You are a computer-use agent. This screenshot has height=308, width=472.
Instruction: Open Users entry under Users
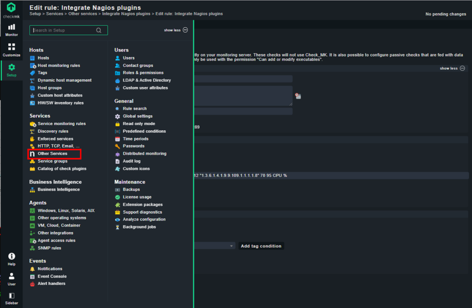click(129, 58)
